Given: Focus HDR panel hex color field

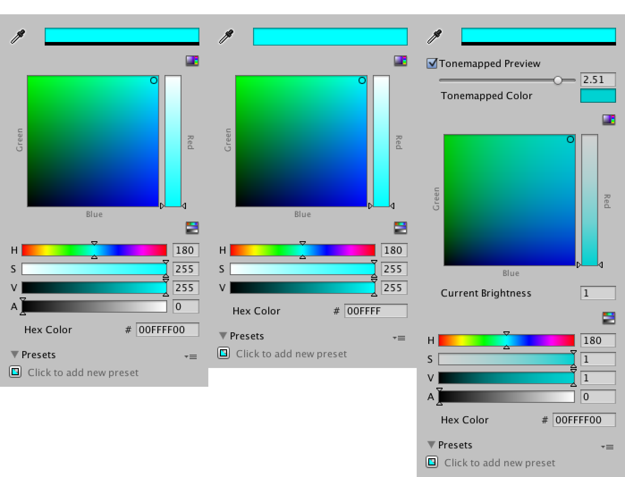Looking at the screenshot, I should click(584, 420).
